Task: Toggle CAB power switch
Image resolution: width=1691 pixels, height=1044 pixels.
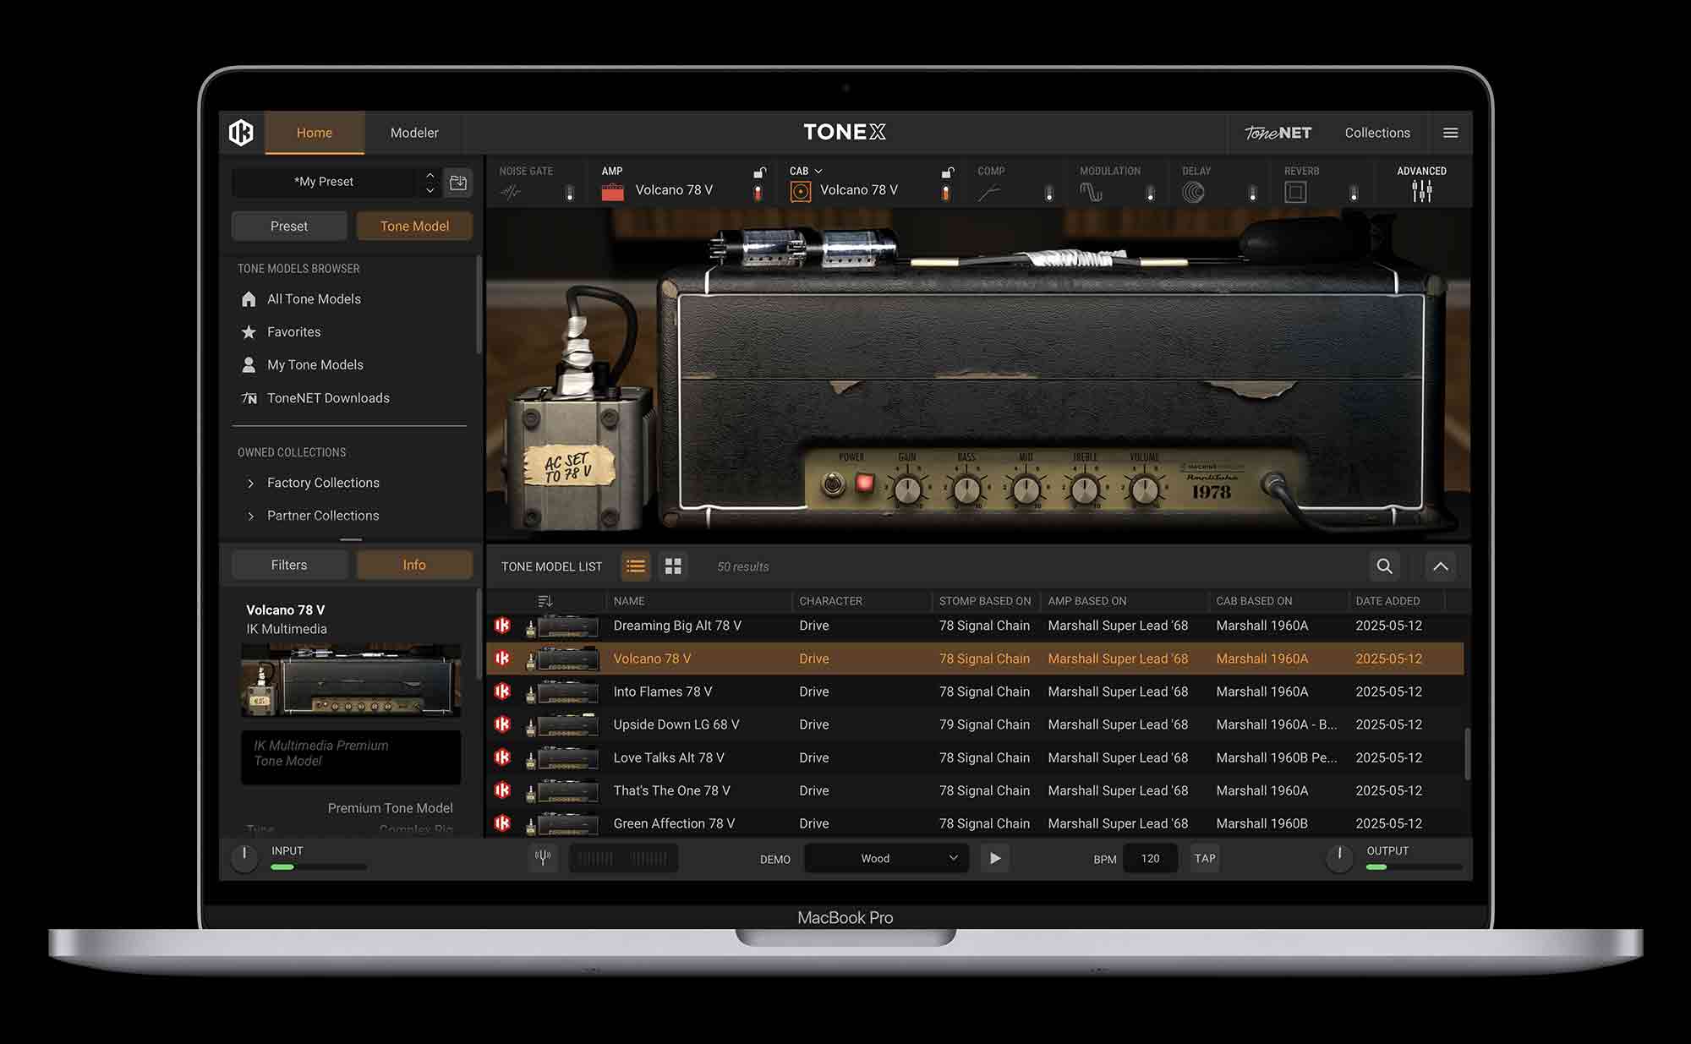Action: pos(945,194)
